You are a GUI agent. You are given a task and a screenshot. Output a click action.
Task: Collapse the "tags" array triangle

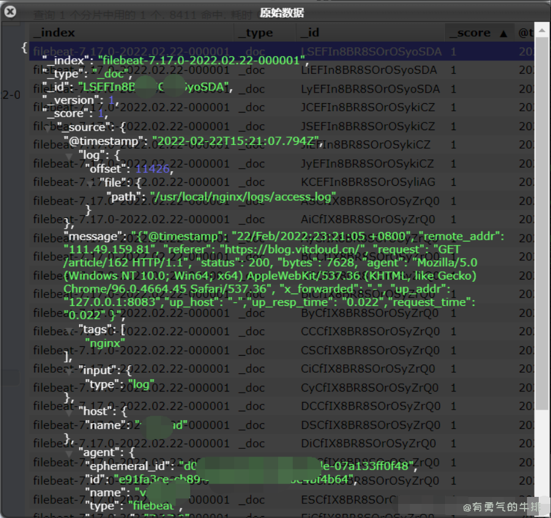point(69,331)
